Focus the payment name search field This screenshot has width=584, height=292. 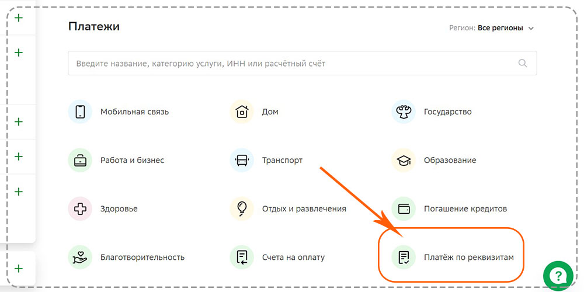pyautogui.click(x=303, y=63)
